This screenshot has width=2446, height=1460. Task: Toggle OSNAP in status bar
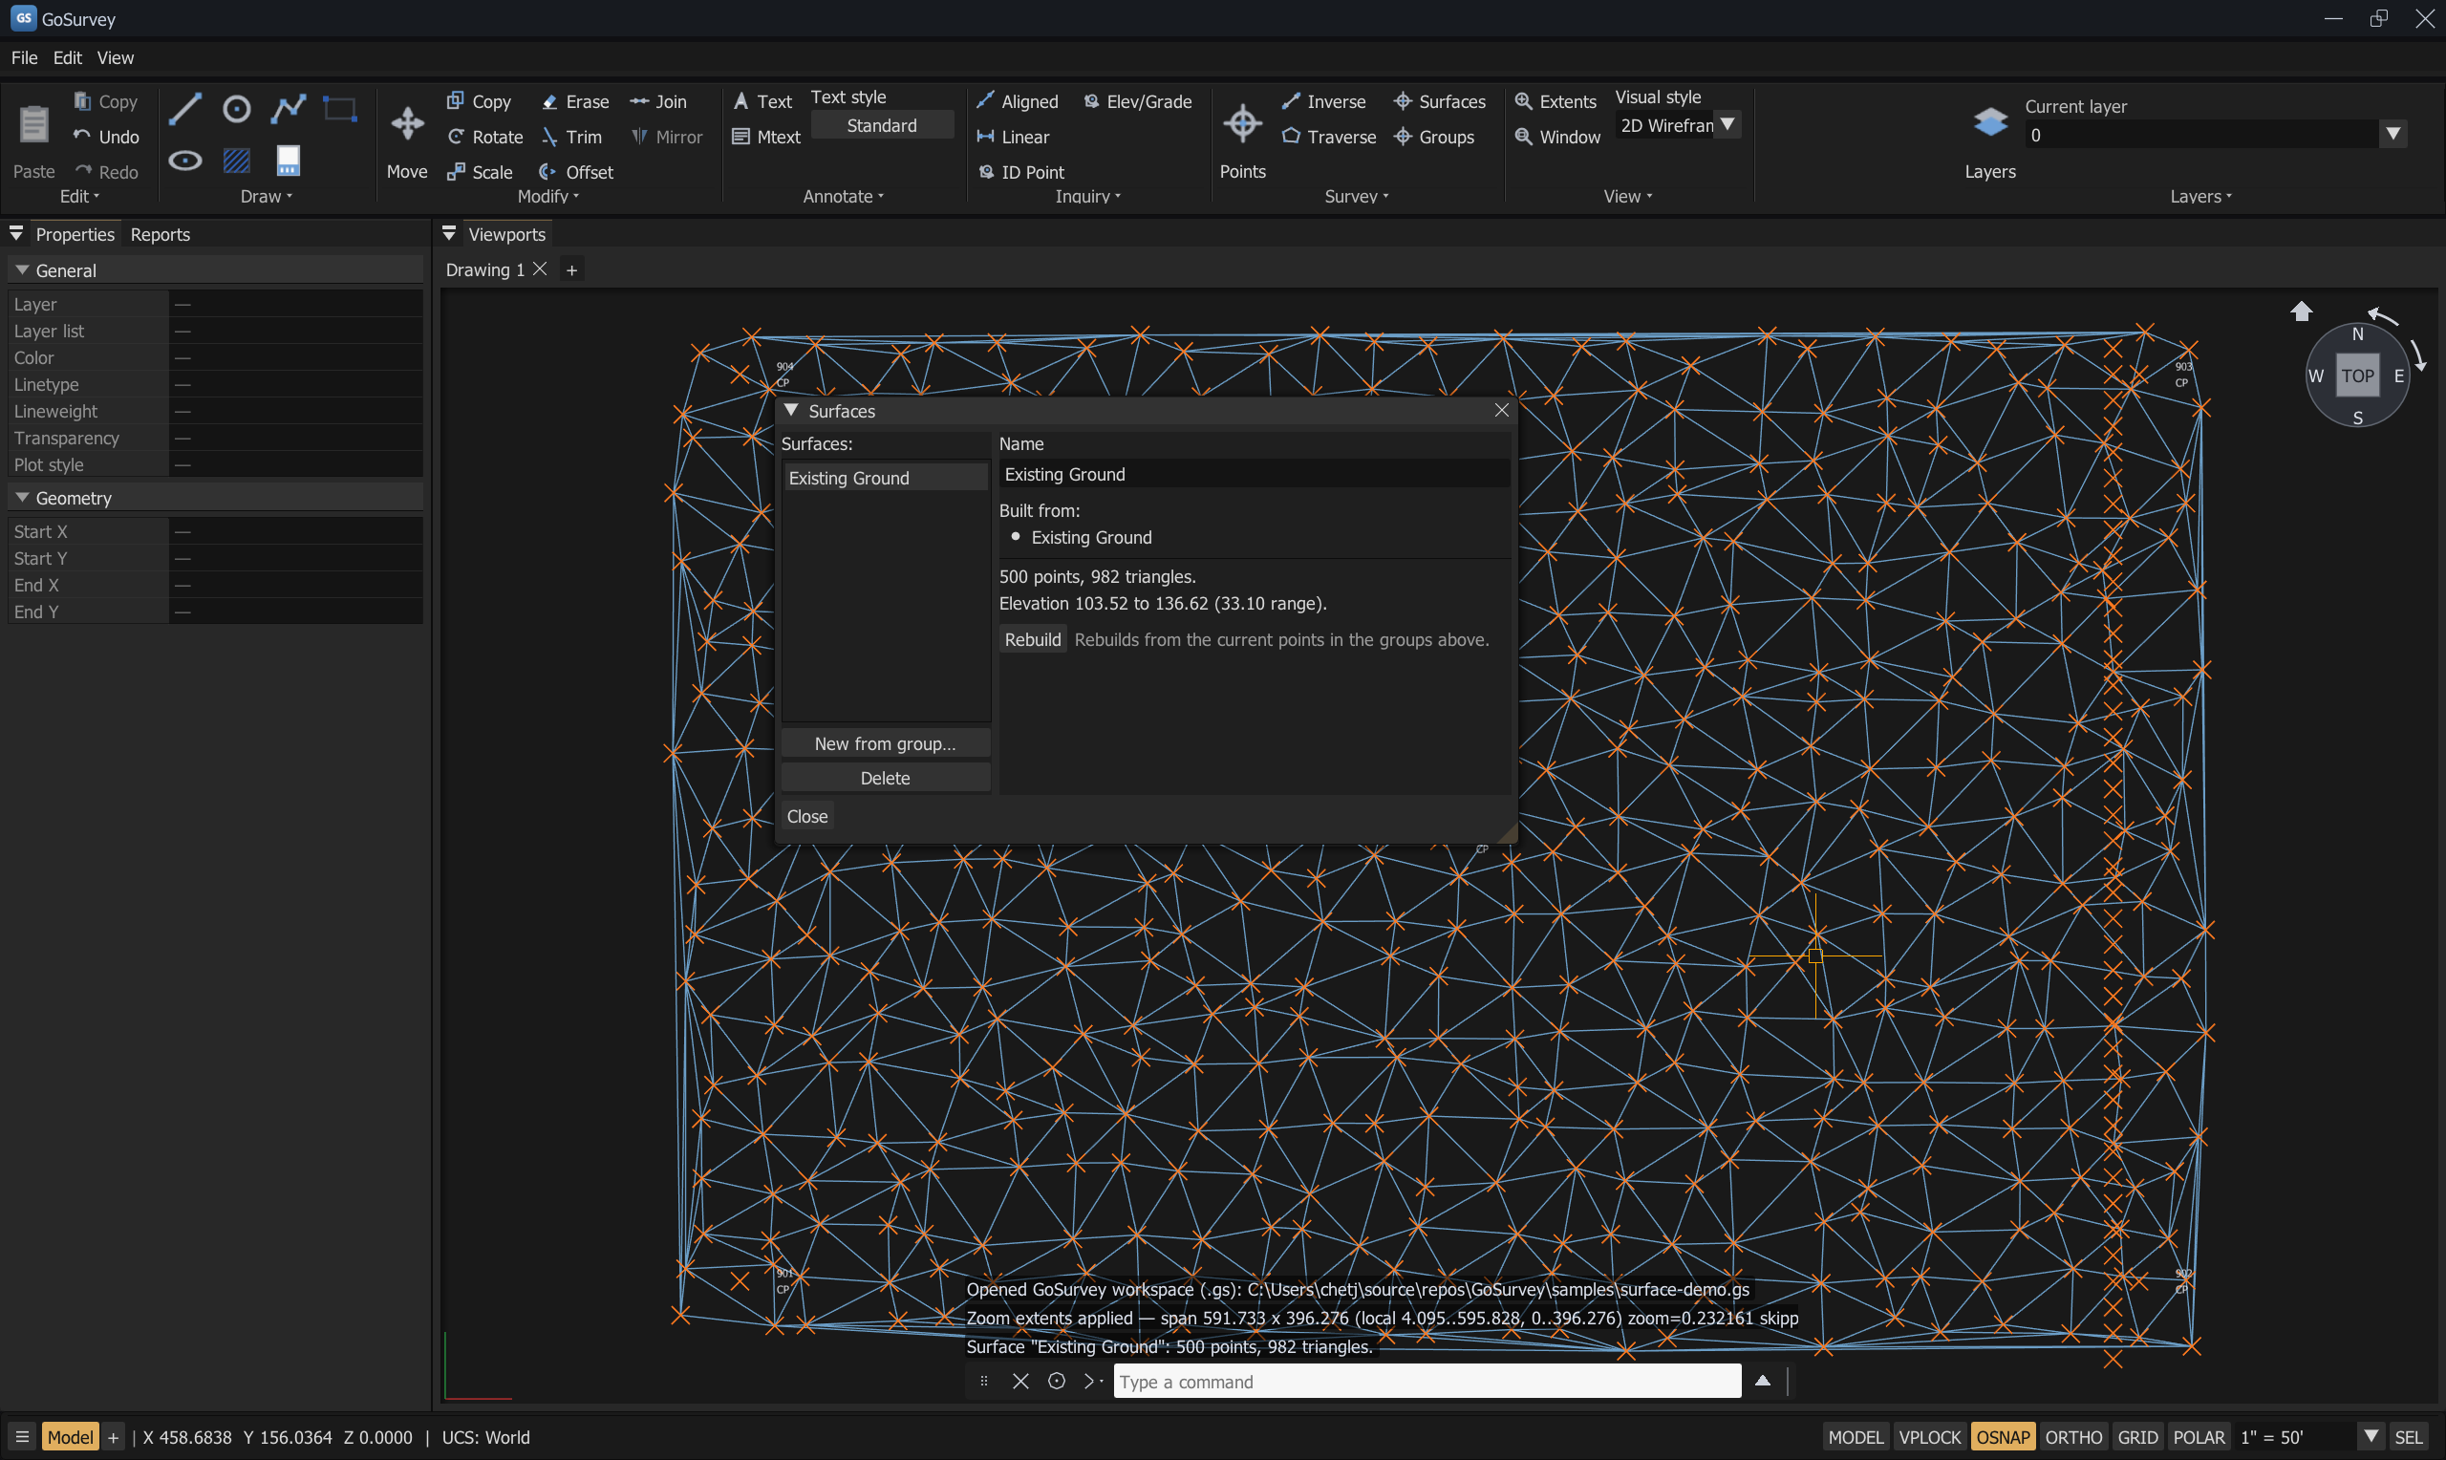[x=2003, y=1436]
